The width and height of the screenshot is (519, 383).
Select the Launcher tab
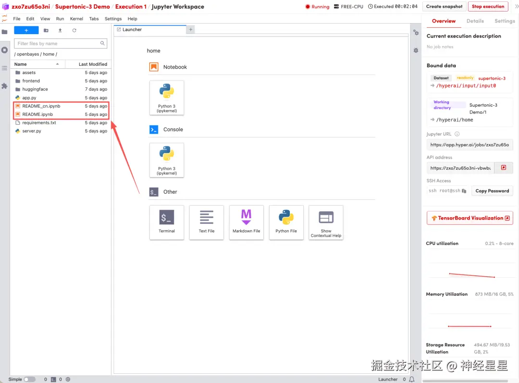[x=150, y=29]
